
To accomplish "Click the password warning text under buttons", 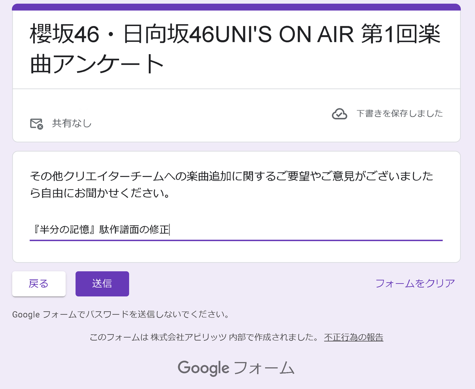I will click(121, 315).
